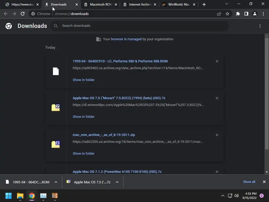Image resolution: width=269 pixels, height=202 pixels.
Task: Open Apple Mac OS 7.1.2 PowerMac file link
Action: pyautogui.click(x=117, y=171)
